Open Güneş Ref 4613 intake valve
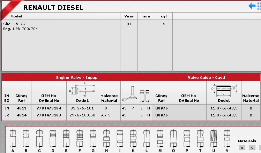Viewport: 261px width, 153px height. coord(22,108)
